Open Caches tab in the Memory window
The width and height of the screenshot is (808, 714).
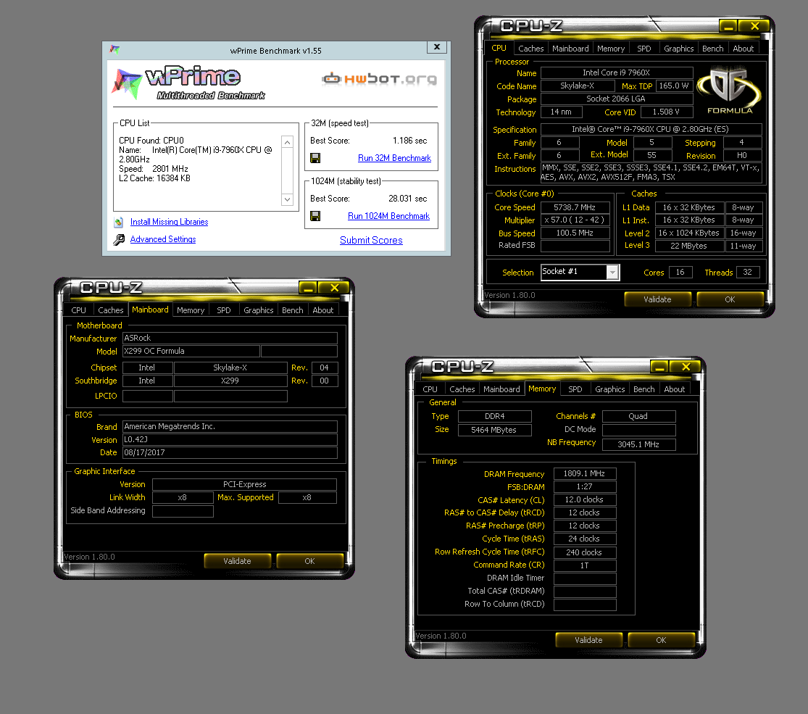(x=462, y=389)
